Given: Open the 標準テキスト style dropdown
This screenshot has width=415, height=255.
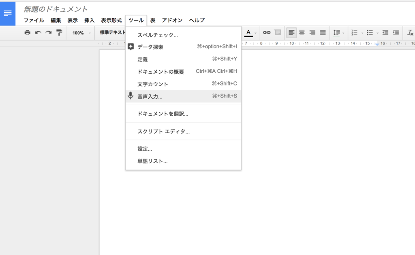Looking at the screenshot, I should (x=113, y=32).
